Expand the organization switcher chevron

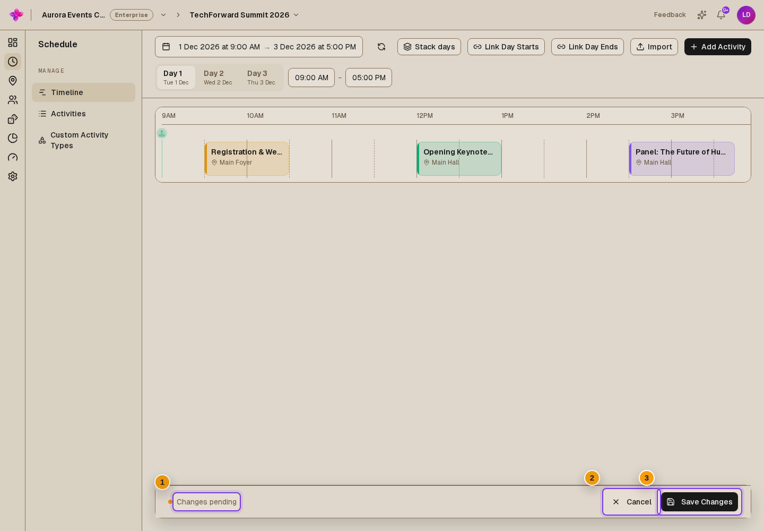click(163, 15)
